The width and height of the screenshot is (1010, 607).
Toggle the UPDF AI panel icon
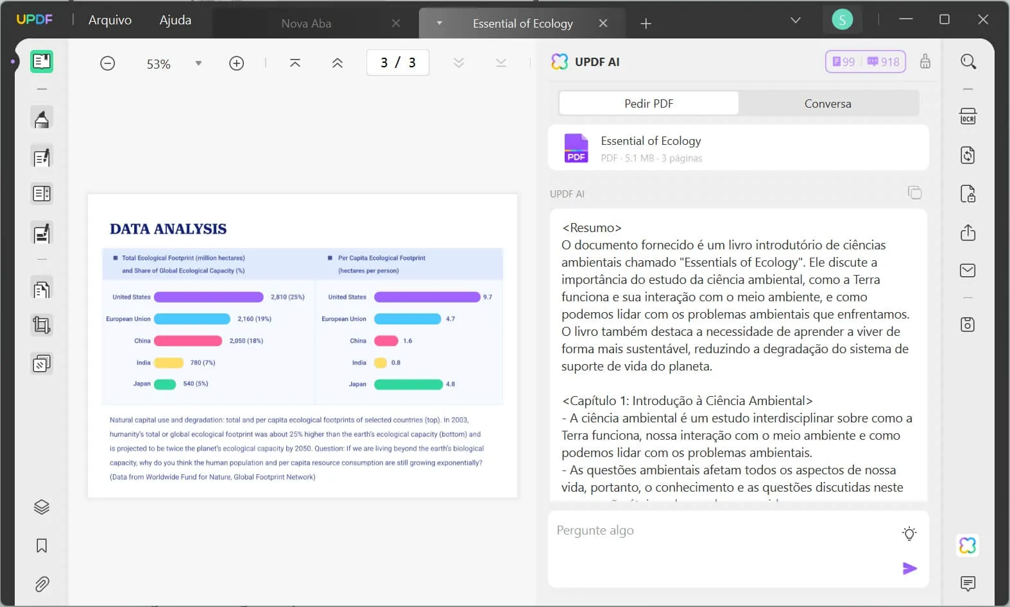pos(968,545)
